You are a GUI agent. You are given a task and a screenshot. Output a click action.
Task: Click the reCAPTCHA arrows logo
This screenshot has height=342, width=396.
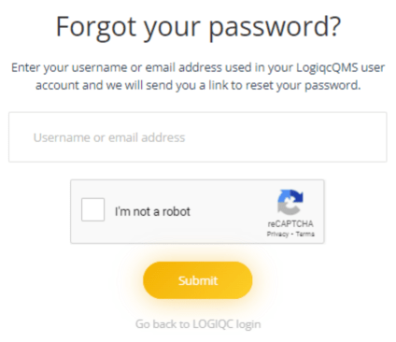(290, 203)
